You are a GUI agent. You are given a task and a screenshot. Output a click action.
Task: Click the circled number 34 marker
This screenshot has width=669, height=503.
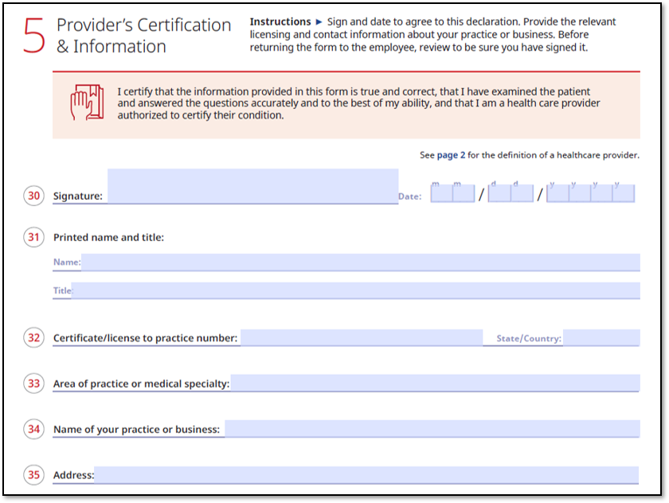pos(33,429)
